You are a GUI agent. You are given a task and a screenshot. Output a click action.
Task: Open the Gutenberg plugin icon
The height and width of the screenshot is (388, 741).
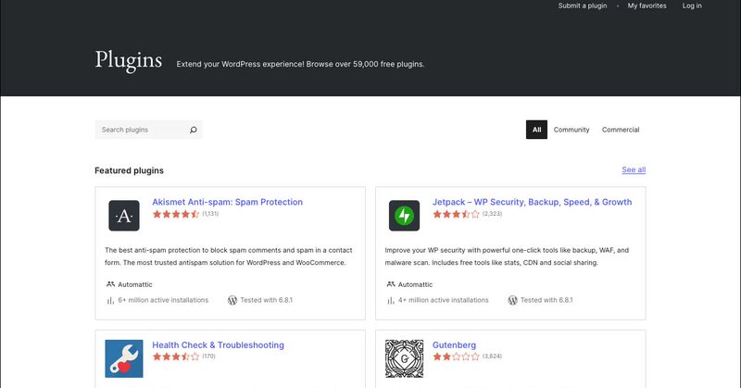(404, 358)
